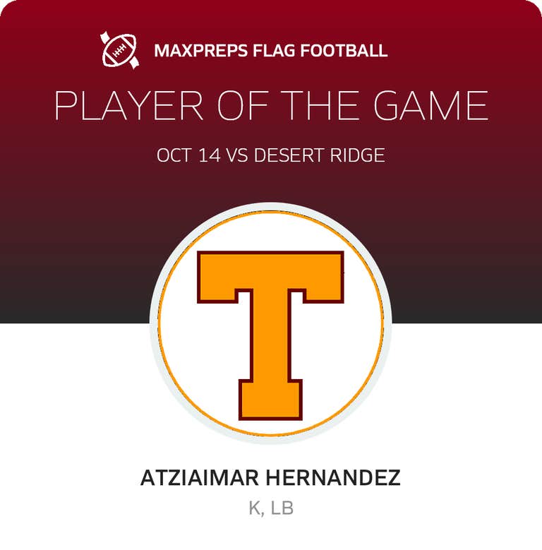Viewport: 542px width, 550px height.
Task: Click the LB position label
Action: (282, 508)
